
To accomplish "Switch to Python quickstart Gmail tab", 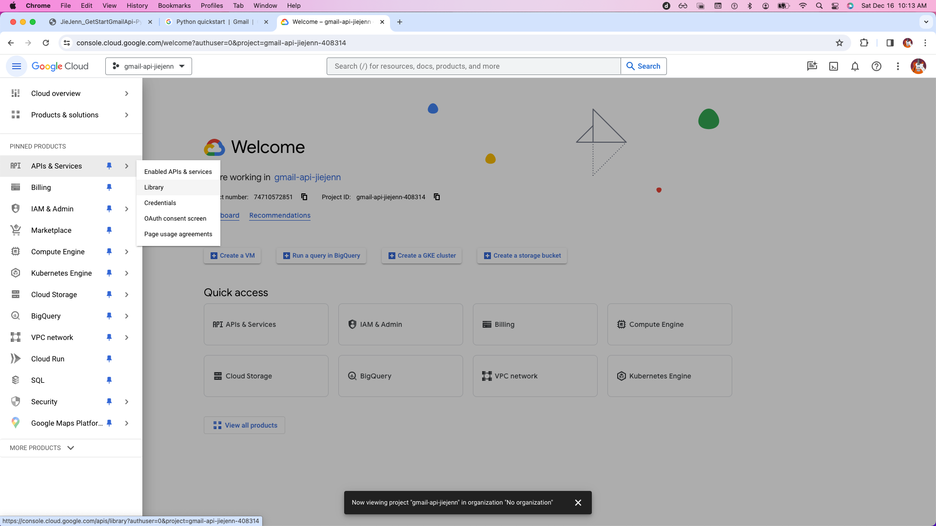I will [x=213, y=22].
